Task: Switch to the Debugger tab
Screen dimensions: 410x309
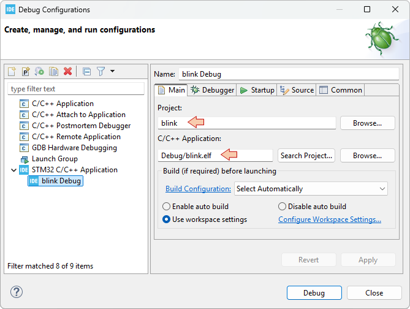Action: [212, 90]
